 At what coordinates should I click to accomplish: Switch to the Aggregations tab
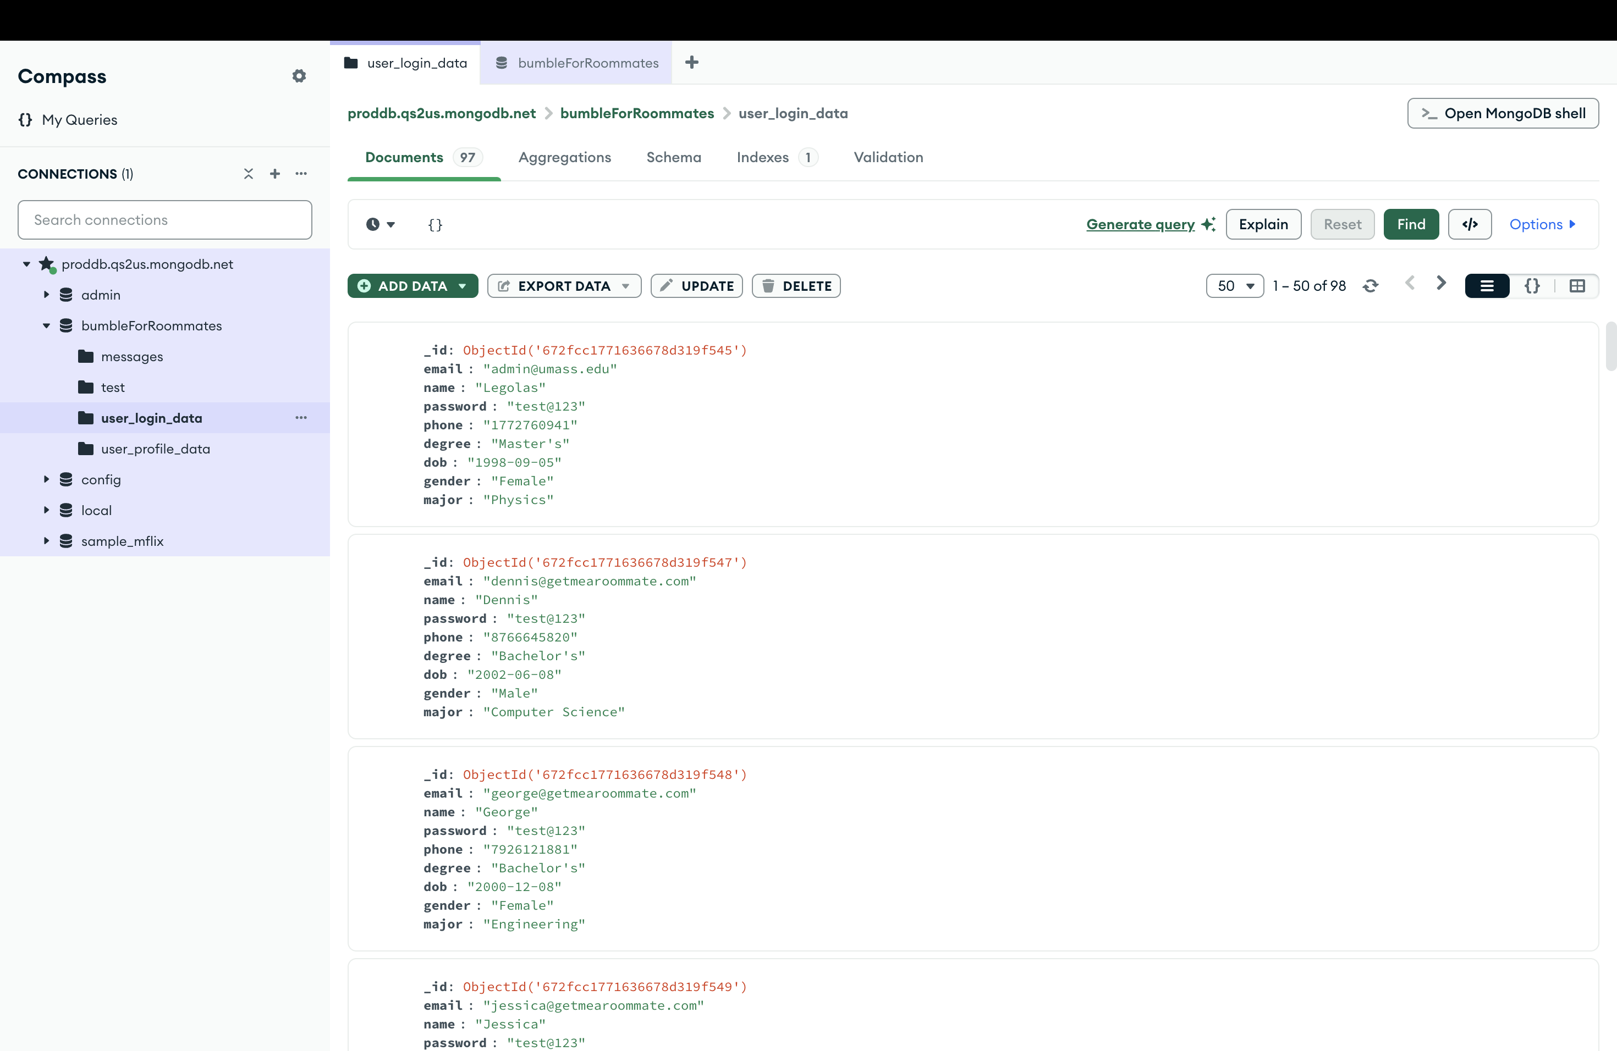pos(565,158)
